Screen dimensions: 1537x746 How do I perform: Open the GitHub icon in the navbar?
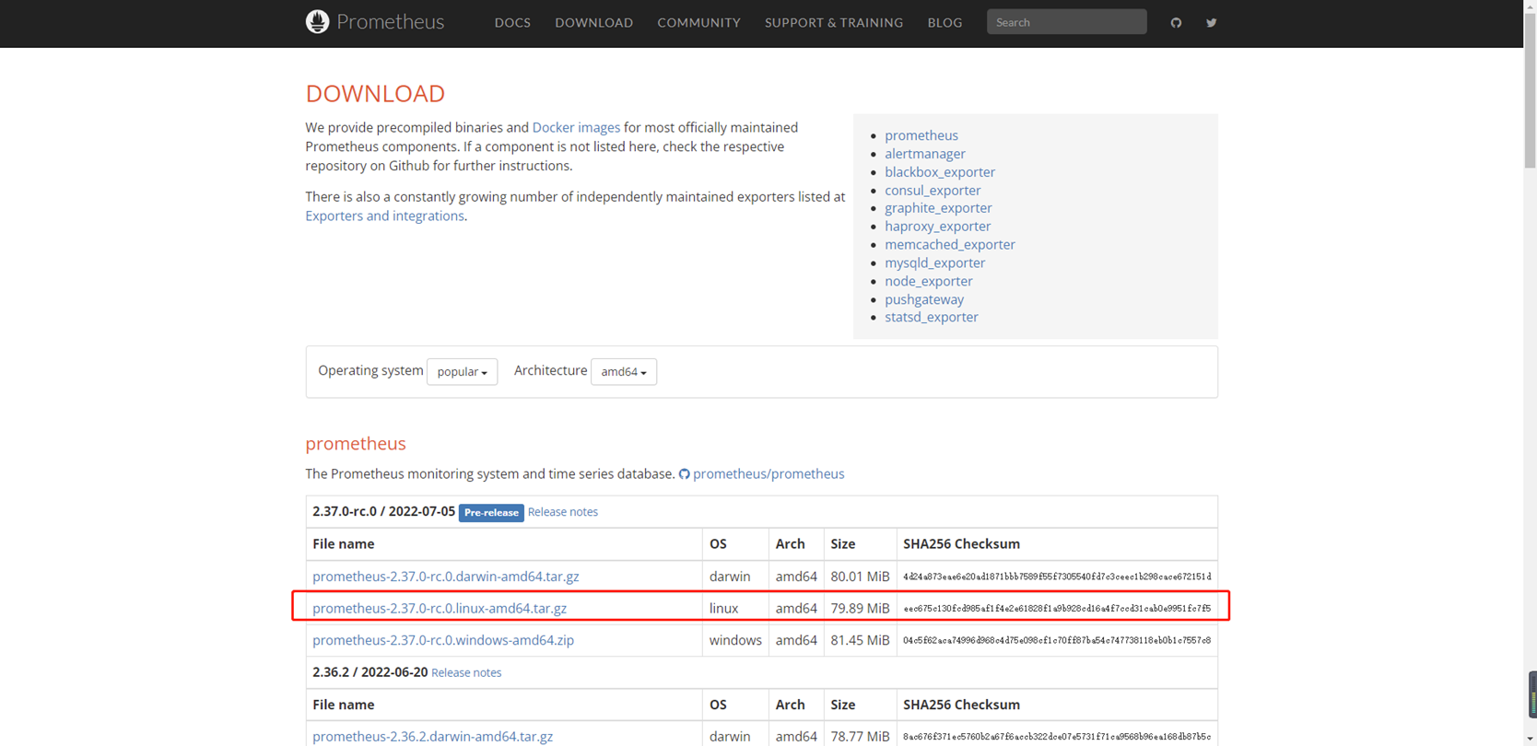1176,23
